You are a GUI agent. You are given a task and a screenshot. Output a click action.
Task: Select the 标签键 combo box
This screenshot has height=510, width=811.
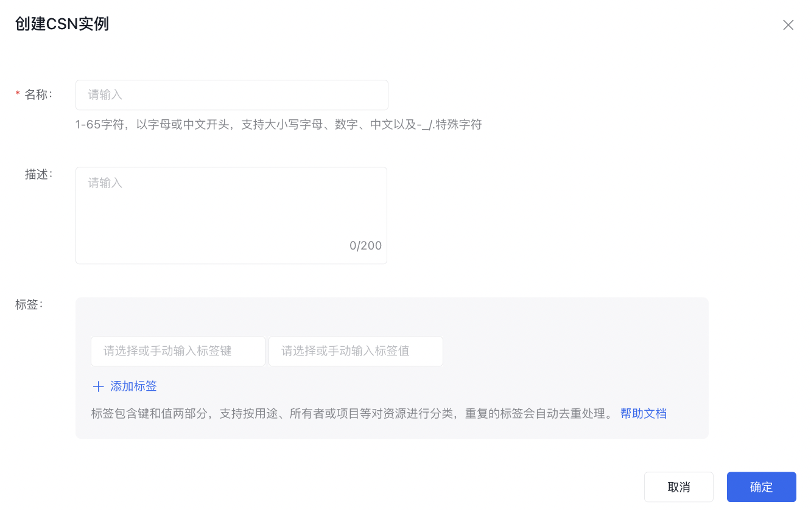click(178, 351)
